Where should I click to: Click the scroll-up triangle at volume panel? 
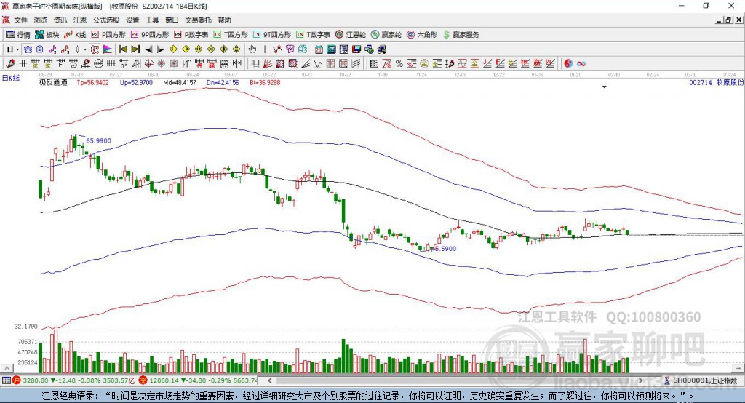pos(7,368)
